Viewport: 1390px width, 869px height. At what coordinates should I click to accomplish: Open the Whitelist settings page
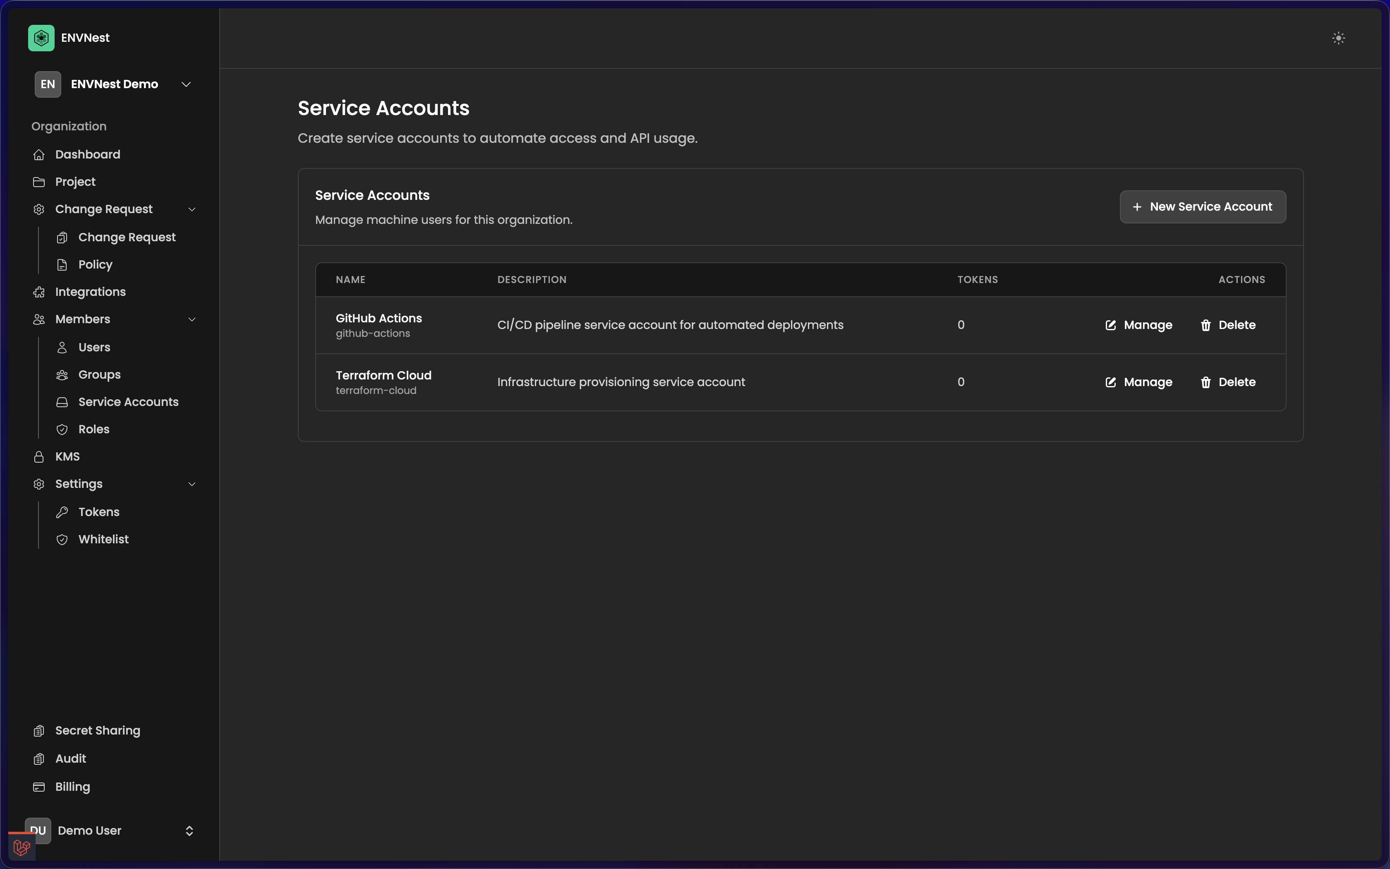103,539
